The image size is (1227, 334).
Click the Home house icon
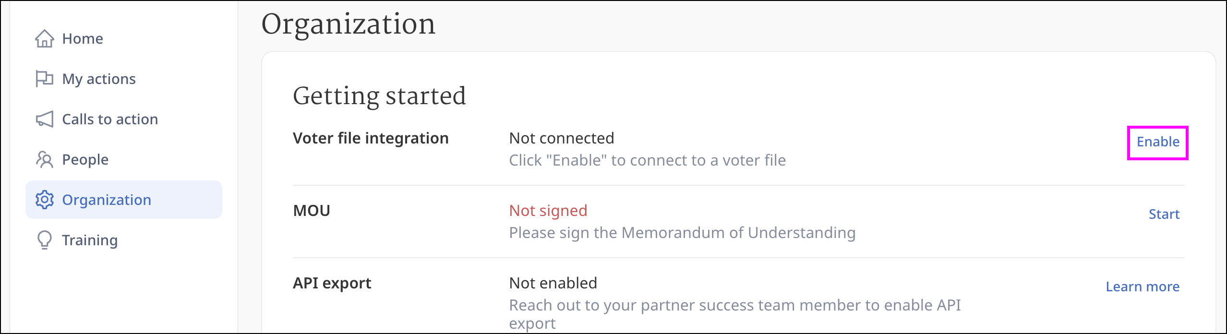(45, 39)
